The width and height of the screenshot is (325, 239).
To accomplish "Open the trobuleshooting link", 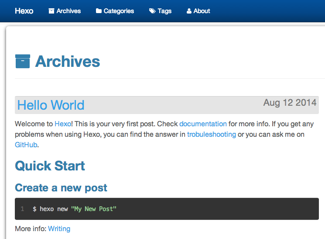I will (x=212, y=135).
